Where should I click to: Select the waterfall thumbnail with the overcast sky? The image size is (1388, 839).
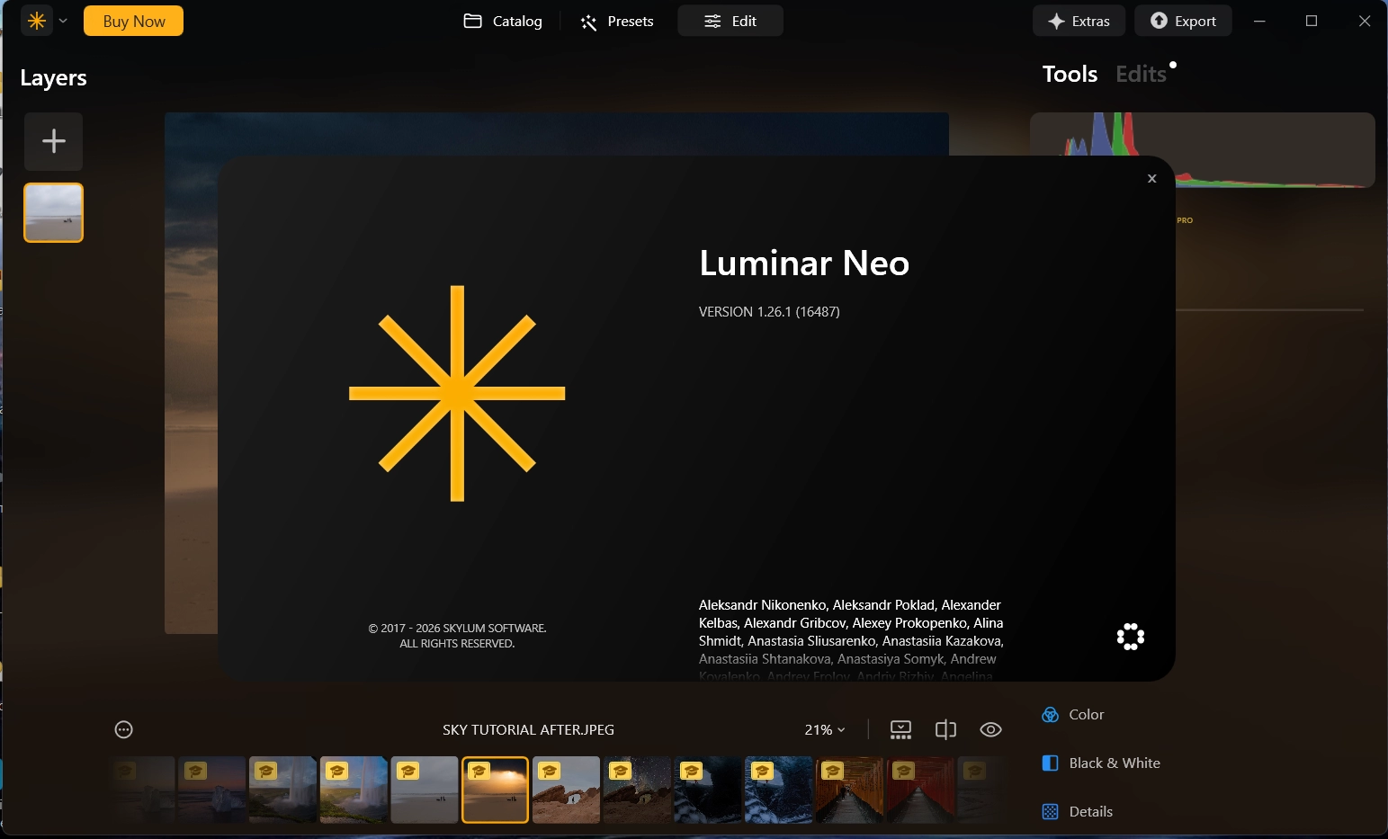(x=282, y=790)
